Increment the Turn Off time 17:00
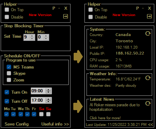This screenshot has width=156, height=129. pyautogui.click(x=49, y=99)
